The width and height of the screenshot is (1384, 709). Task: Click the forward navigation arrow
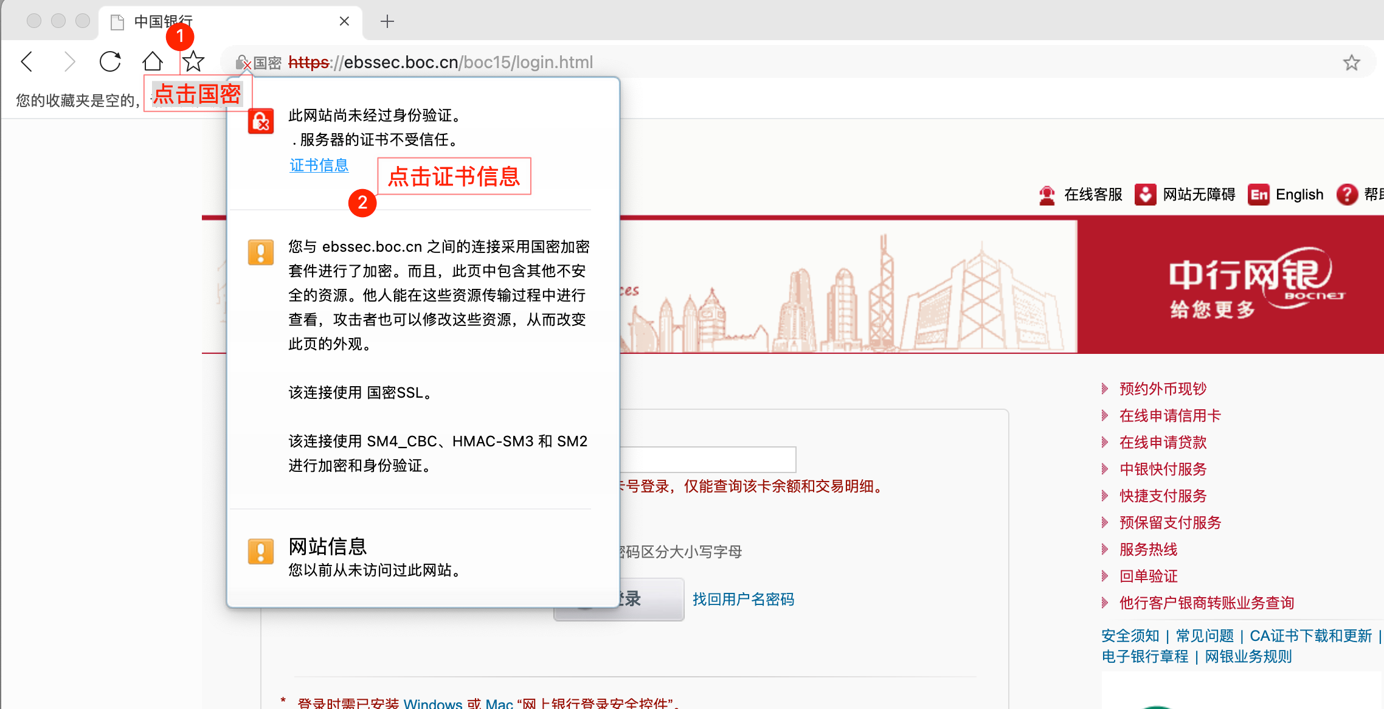pos(69,62)
